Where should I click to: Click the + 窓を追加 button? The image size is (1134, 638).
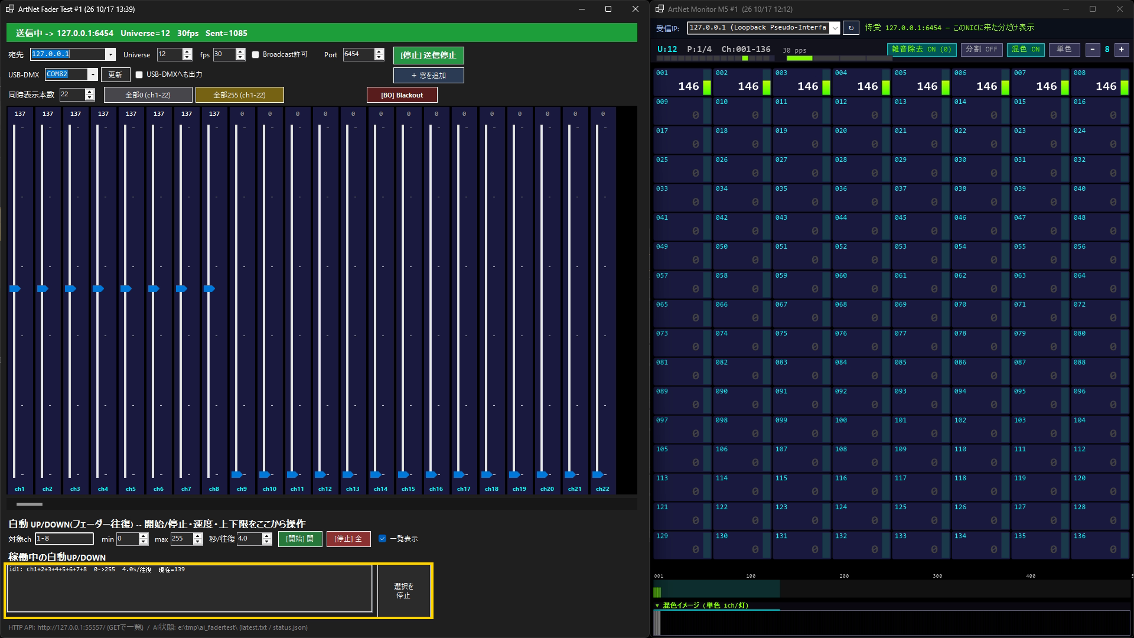429,75
